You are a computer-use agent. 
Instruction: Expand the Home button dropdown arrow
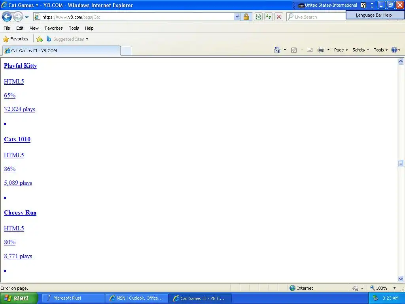pyautogui.click(x=285, y=50)
